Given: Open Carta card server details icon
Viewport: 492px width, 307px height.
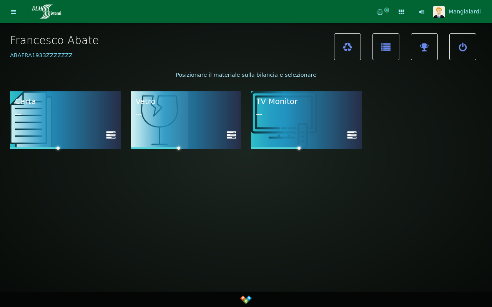Looking at the screenshot, I should 111,135.
